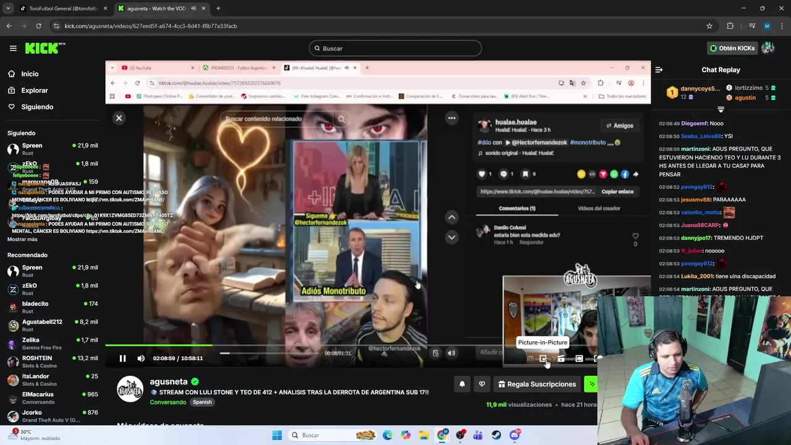
Task: Open Steam from the taskbar
Action: pos(496,435)
